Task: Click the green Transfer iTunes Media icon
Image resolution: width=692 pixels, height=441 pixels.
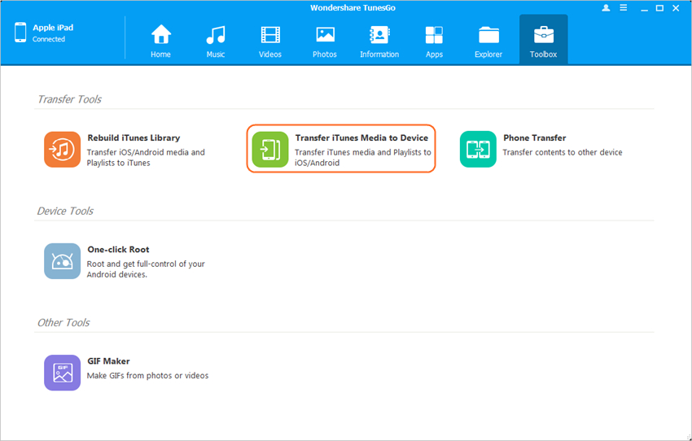Action: [x=269, y=150]
